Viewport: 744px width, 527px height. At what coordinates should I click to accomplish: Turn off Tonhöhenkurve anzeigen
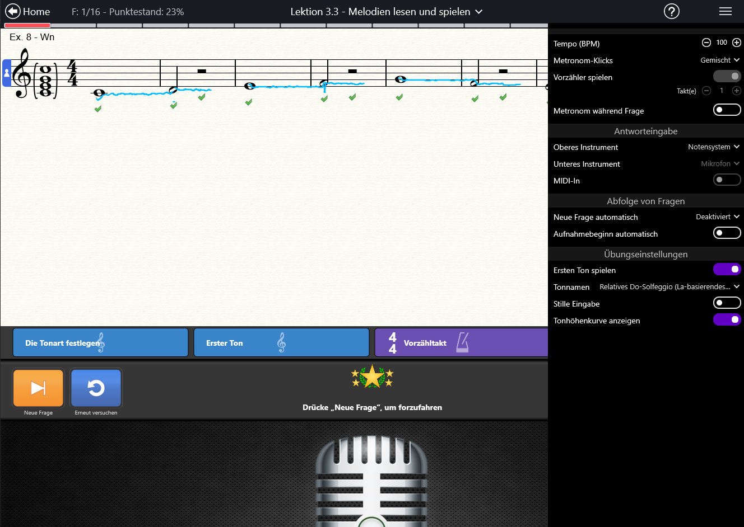(727, 319)
